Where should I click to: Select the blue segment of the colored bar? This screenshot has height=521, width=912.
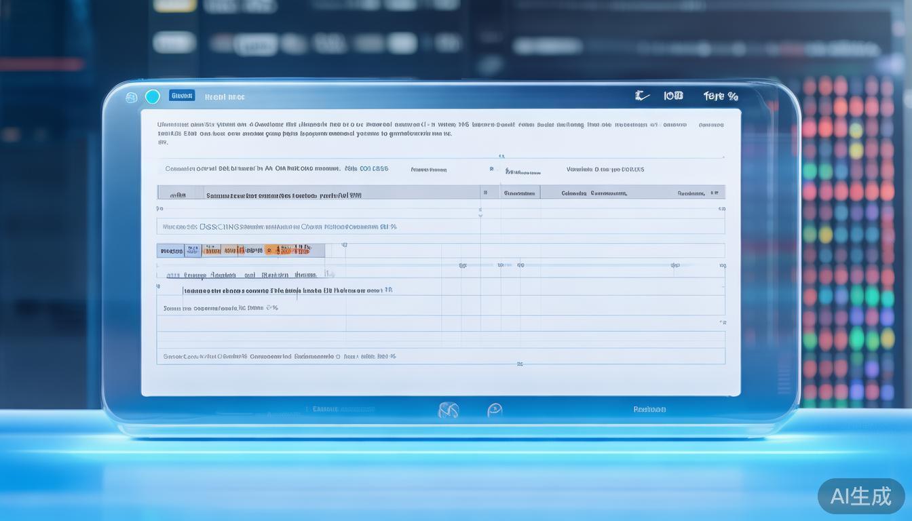[x=193, y=251]
